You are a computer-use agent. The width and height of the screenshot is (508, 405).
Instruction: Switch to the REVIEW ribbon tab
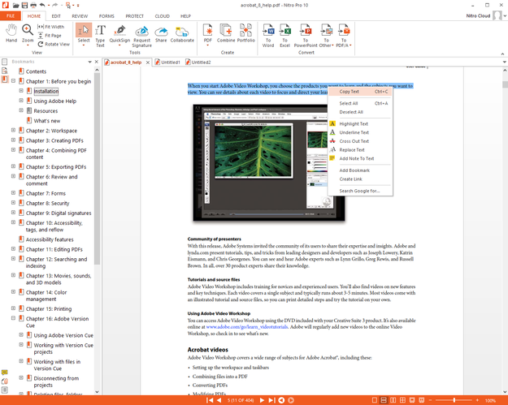[x=80, y=16]
